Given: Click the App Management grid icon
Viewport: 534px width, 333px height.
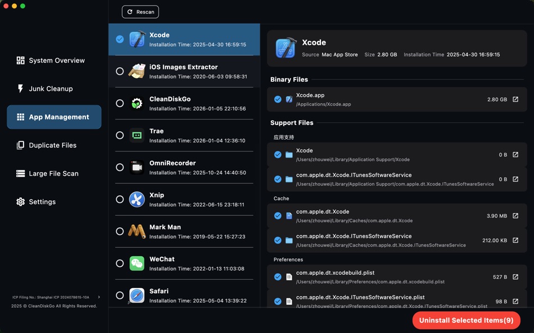Looking at the screenshot, I should [20, 117].
